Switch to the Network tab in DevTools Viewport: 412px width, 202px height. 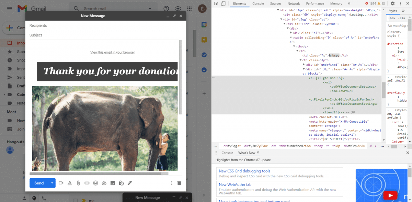click(x=294, y=3)
